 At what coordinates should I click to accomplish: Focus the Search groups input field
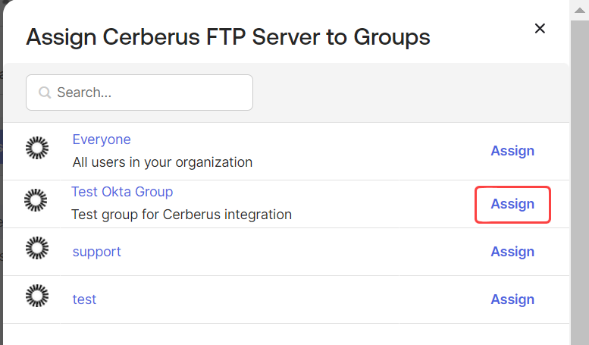point(139,93)
